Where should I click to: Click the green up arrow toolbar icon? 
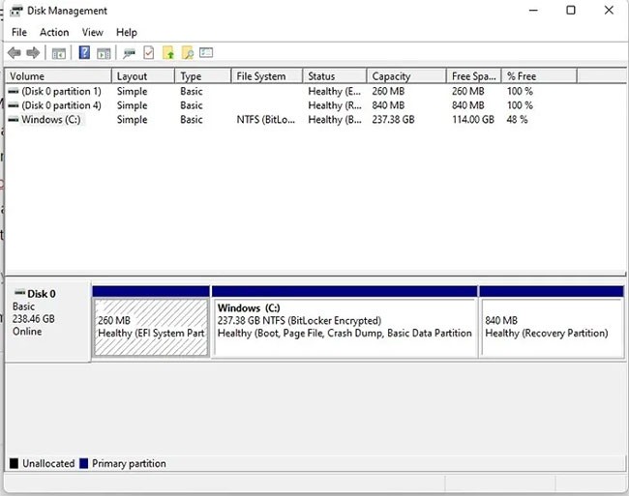point(168,52)
